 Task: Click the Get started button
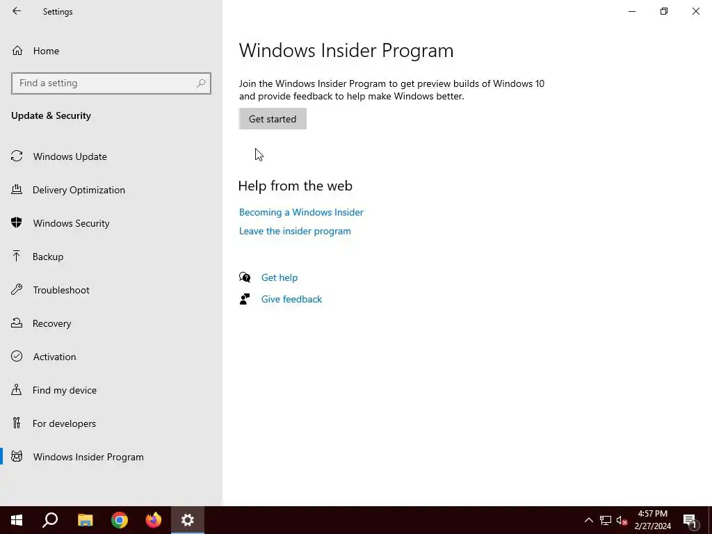click(x=273, y=118)
